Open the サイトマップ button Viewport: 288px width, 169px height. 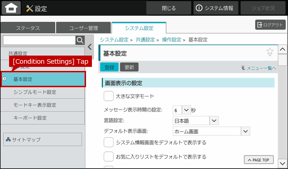(x=43, y=140)
